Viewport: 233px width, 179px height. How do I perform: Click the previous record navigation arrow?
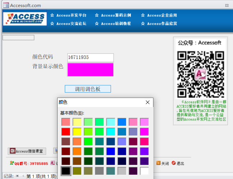tap(23, 176)
